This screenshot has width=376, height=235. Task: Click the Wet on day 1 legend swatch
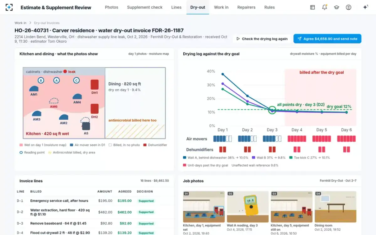click(21, 145)
